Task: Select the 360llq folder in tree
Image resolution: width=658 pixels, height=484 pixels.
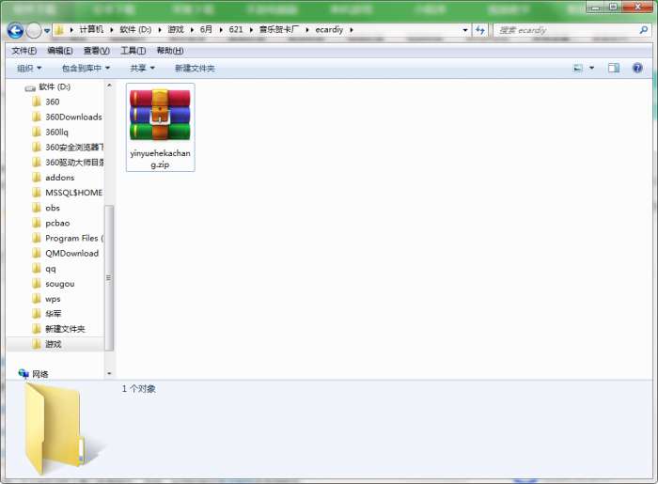Action: [56, 133]
